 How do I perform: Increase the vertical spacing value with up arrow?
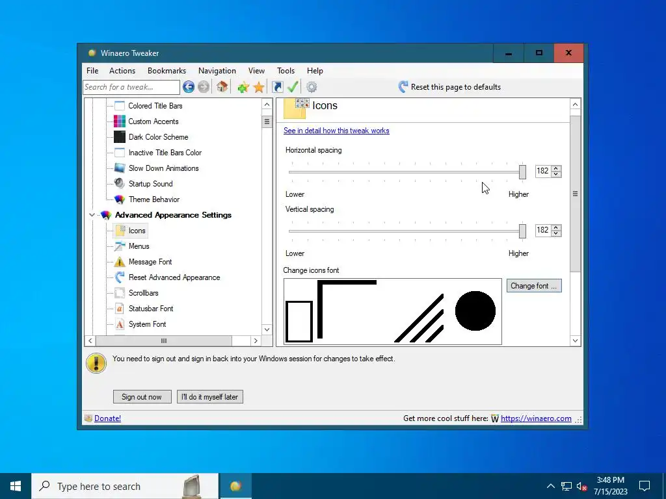[x=556, y=227]
